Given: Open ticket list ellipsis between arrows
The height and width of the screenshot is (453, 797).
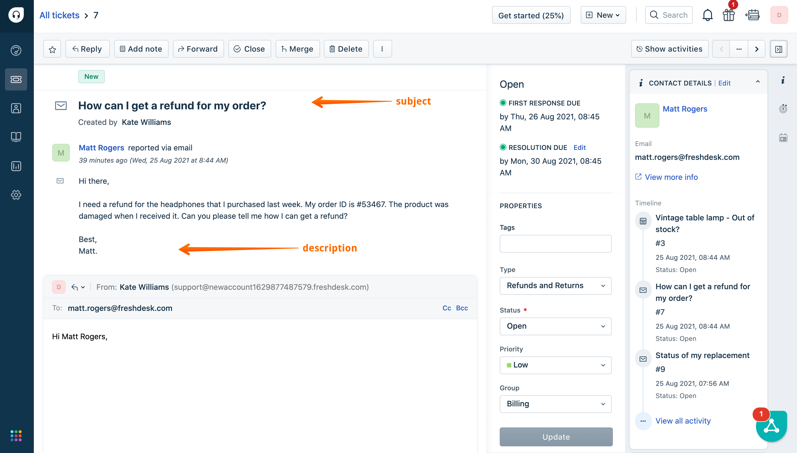Looking at the screenshot, I should pyautogui.click(x=739, y=49).
